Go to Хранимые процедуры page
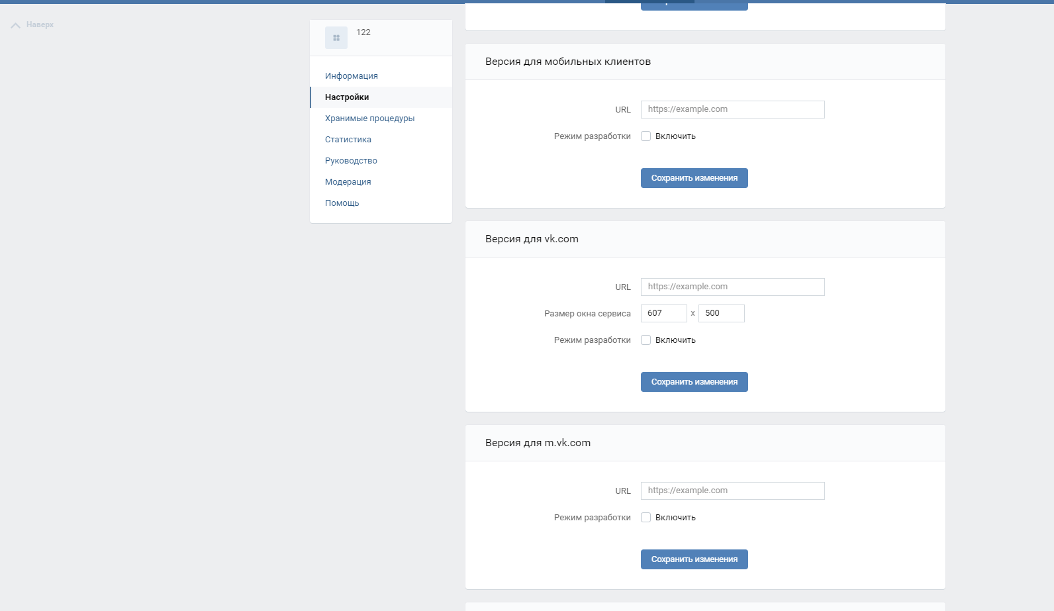This screenshot has width=1054, height=611. (x=369, y=118)
